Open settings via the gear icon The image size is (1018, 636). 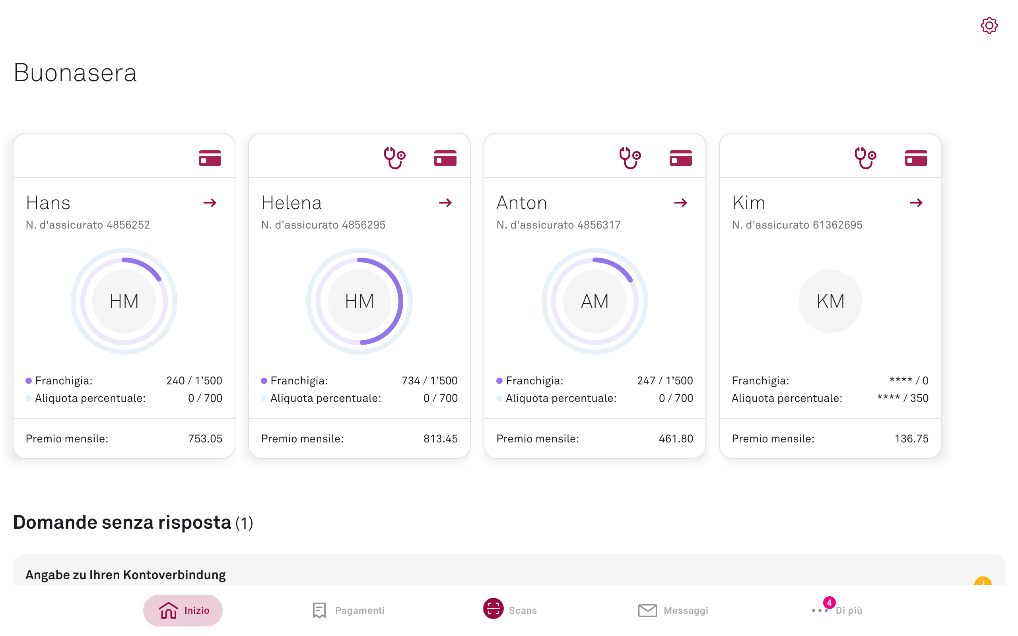coord(989,26)
